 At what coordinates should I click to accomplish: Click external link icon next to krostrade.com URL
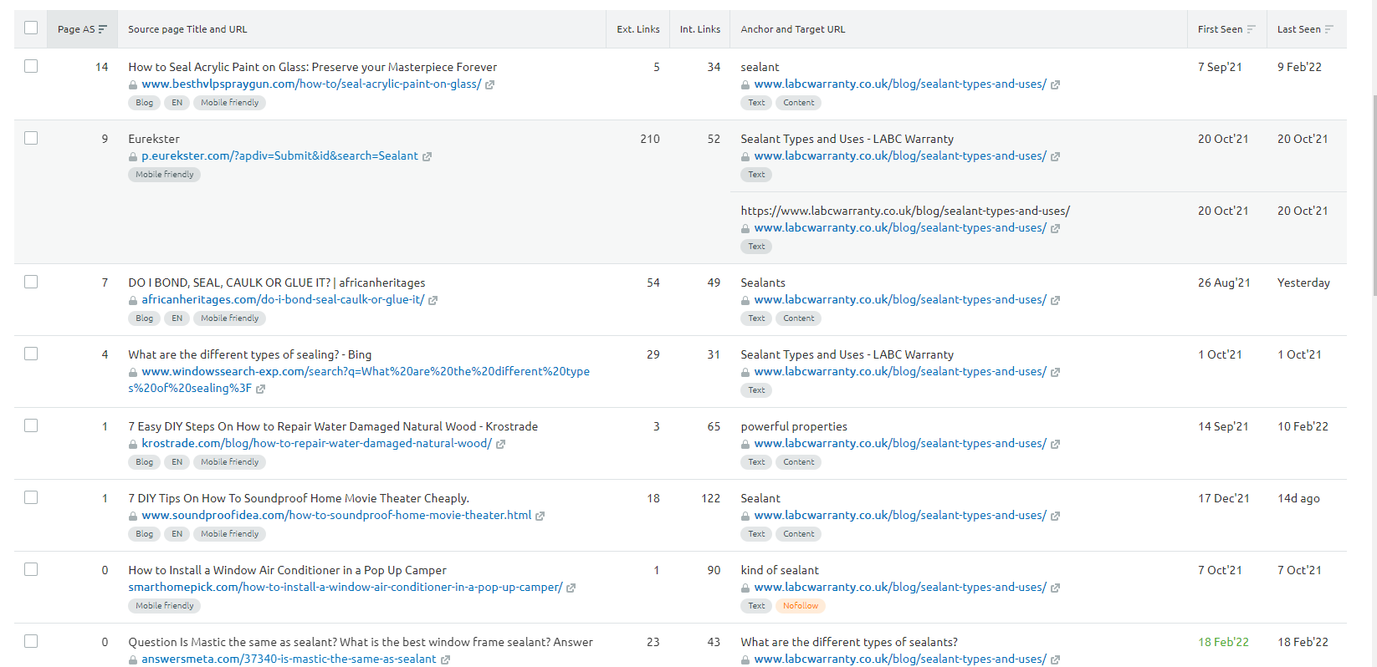tap(500, 444)
